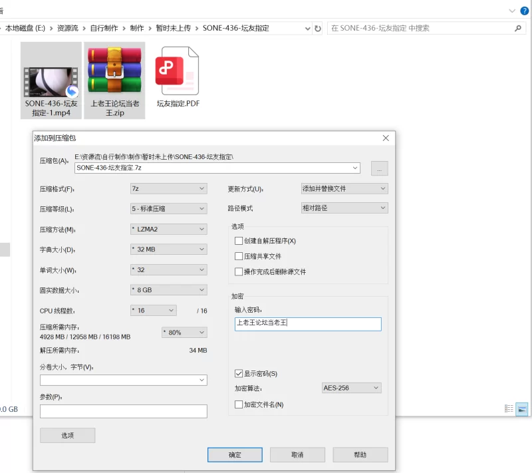Click 制作 breadcrumb segment

coord(137,28)
